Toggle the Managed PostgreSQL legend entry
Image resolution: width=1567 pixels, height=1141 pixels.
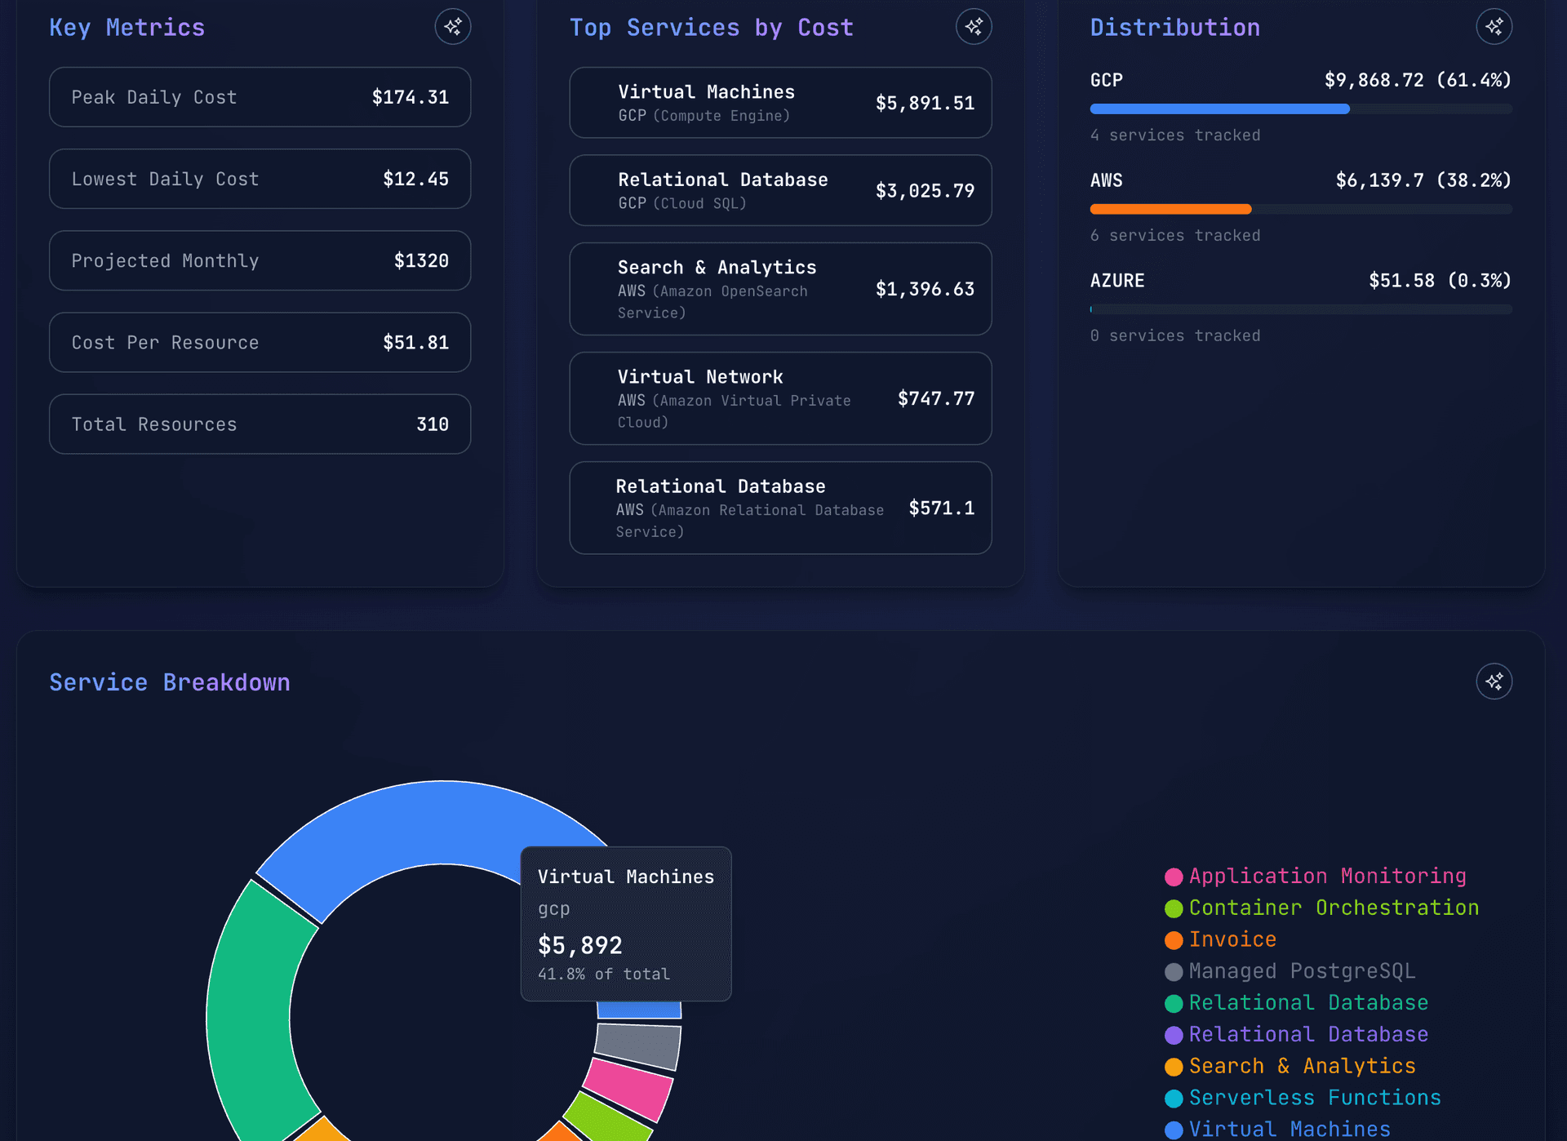[x=1301, y=971]
